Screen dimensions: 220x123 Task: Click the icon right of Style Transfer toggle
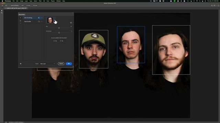coord(42,22)
